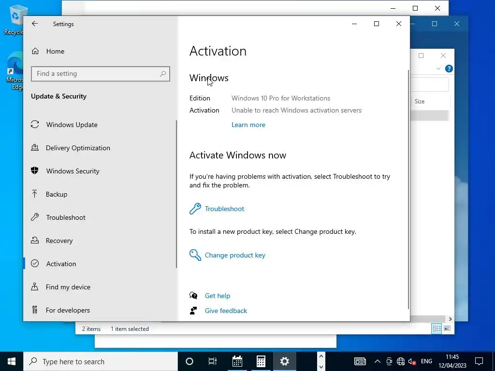Click the For developers tools icon
Screen dimensions: 495x371
point(35,310)
